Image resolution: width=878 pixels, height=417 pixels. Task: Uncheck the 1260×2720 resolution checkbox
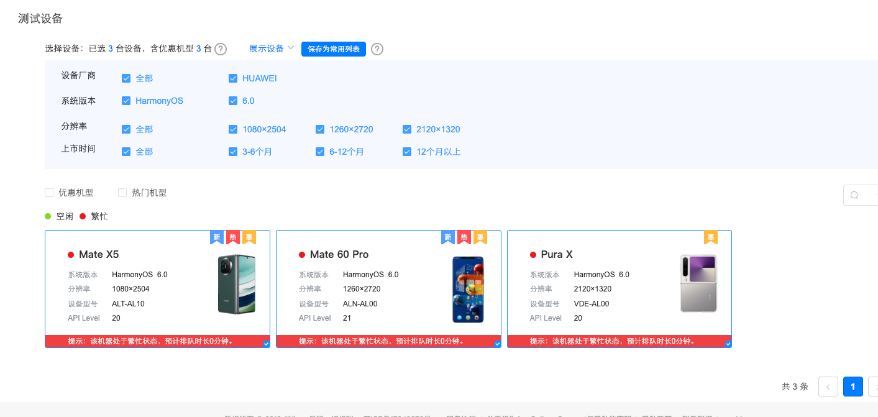pos(320,129)
